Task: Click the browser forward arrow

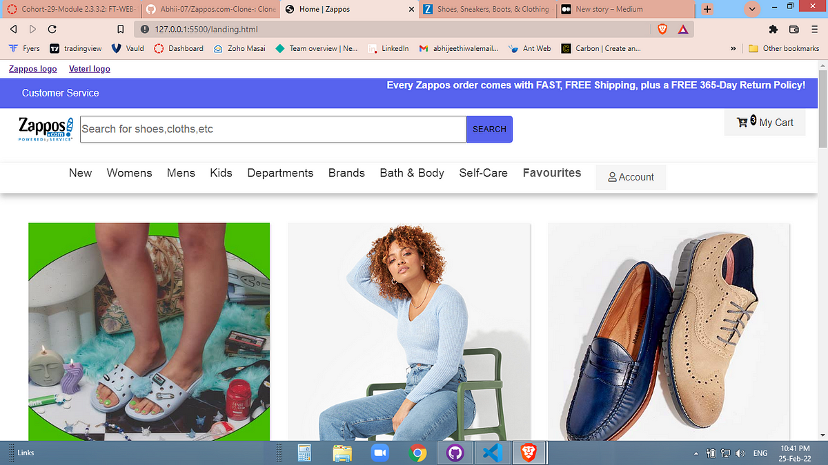Action: [x=32, y=30]
